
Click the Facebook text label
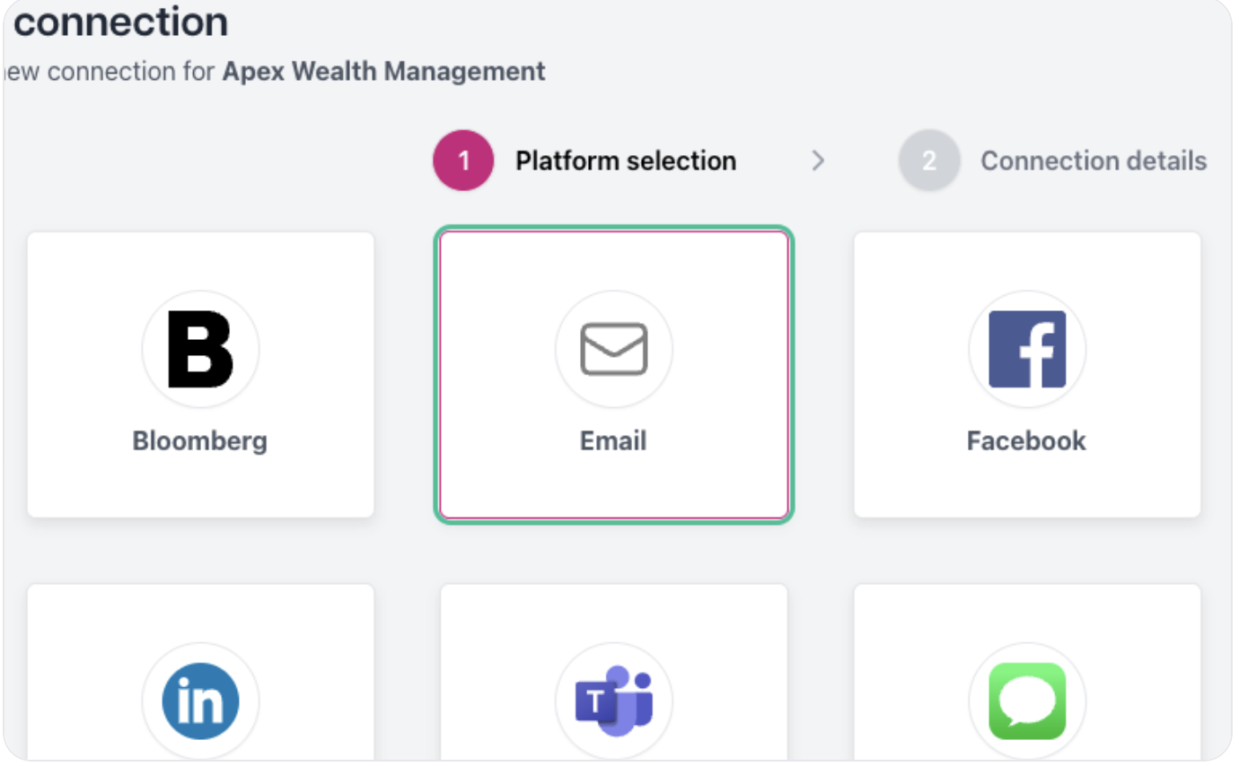(x=1027, y=440)
